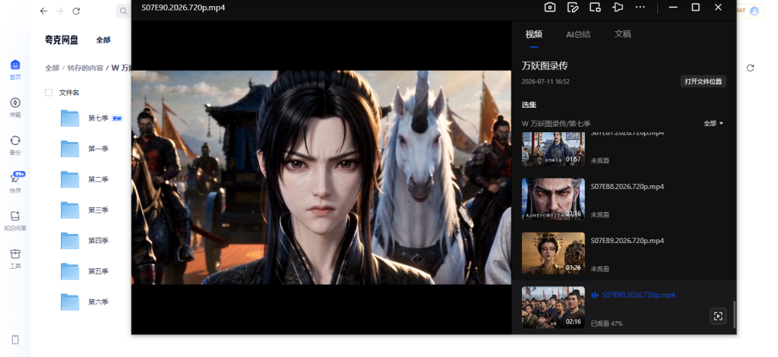Switch to mini-window picture-in-picture mode
This screenshot has width=778, height=357.
click(595, 7)
